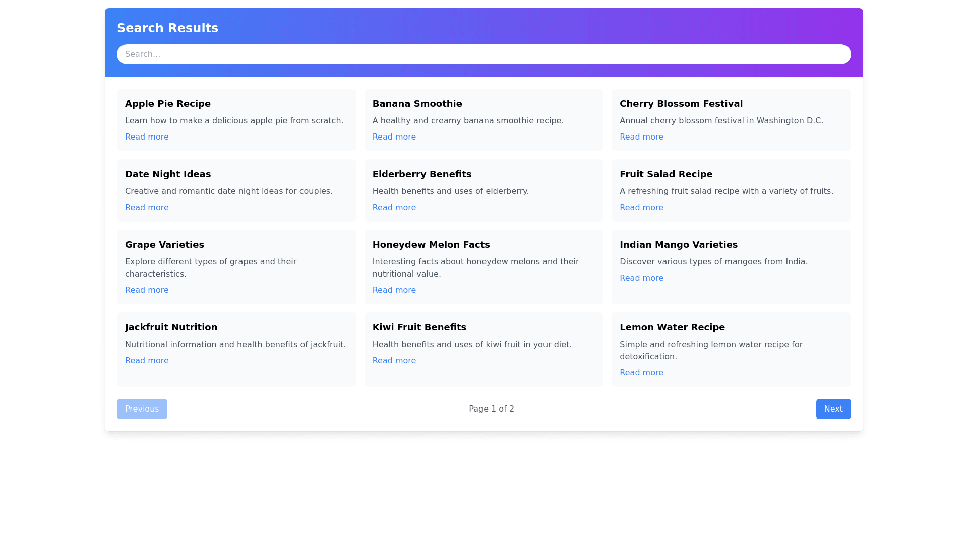Screen dimensions: 968x544
Task: Follow Read more for Grape Varieties
Action: pyautogui.click(x=147, y=290)
